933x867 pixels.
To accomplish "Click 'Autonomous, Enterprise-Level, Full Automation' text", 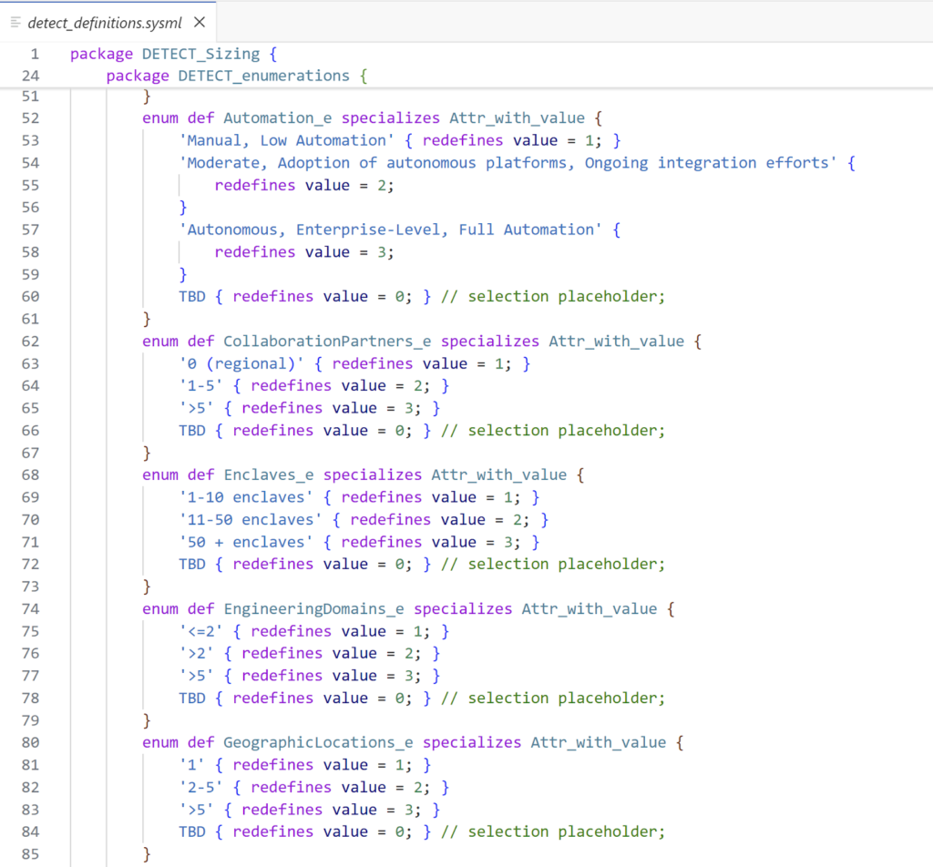I will point(390,229).
